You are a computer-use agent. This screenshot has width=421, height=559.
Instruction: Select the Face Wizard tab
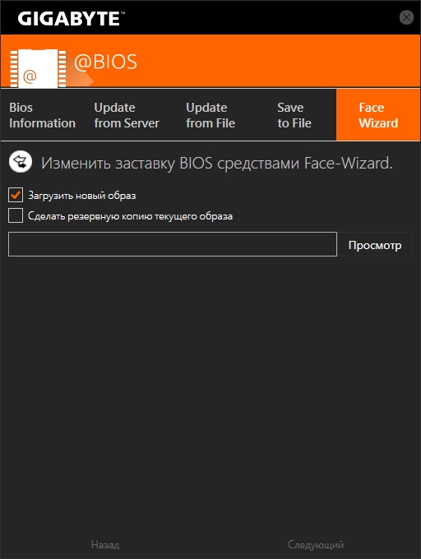pos(378,115)
